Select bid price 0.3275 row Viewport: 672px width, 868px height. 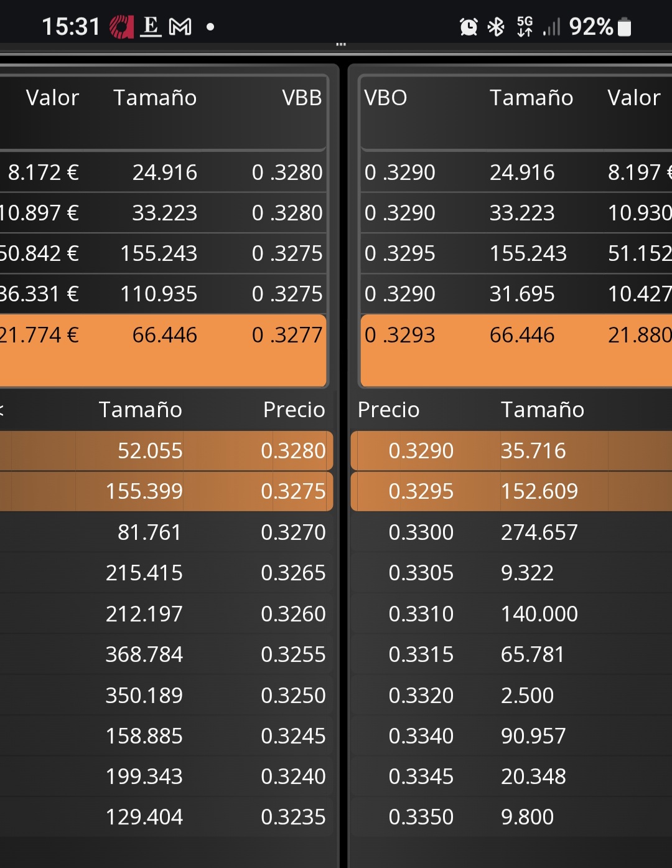pyautogui.click(x=166, y=491)
